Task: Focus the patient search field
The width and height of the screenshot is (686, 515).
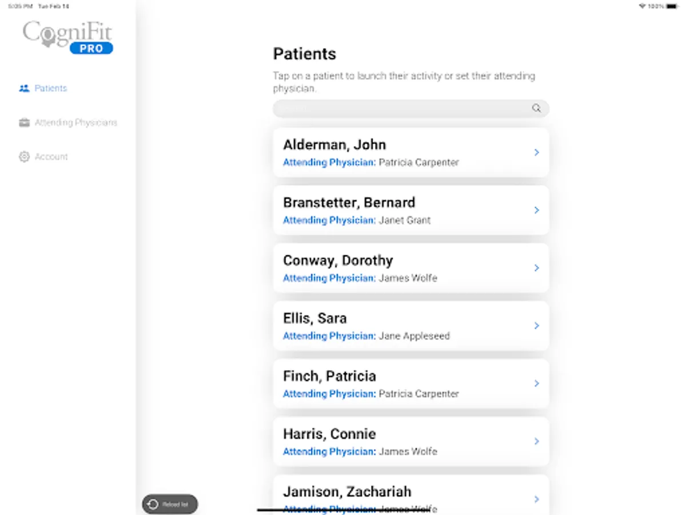Action: click(x=400, y=108)
